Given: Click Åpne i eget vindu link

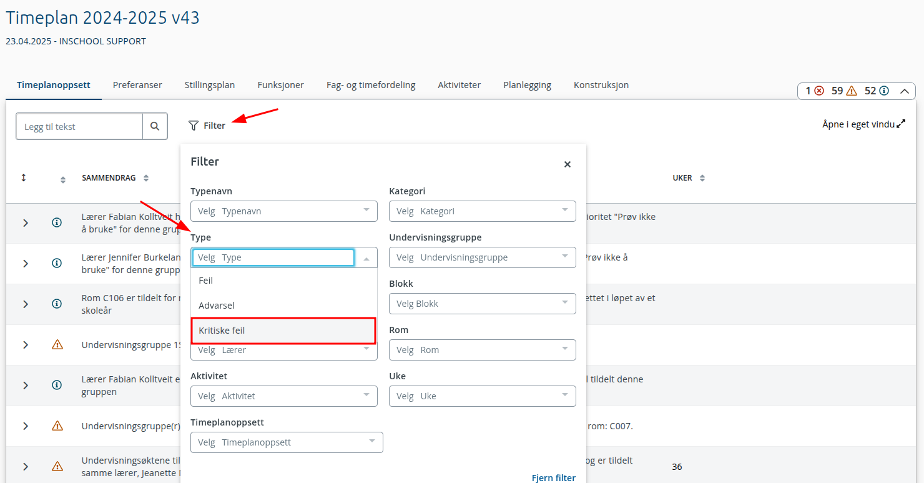Looking at the screenshot, I should click(858, 124).
